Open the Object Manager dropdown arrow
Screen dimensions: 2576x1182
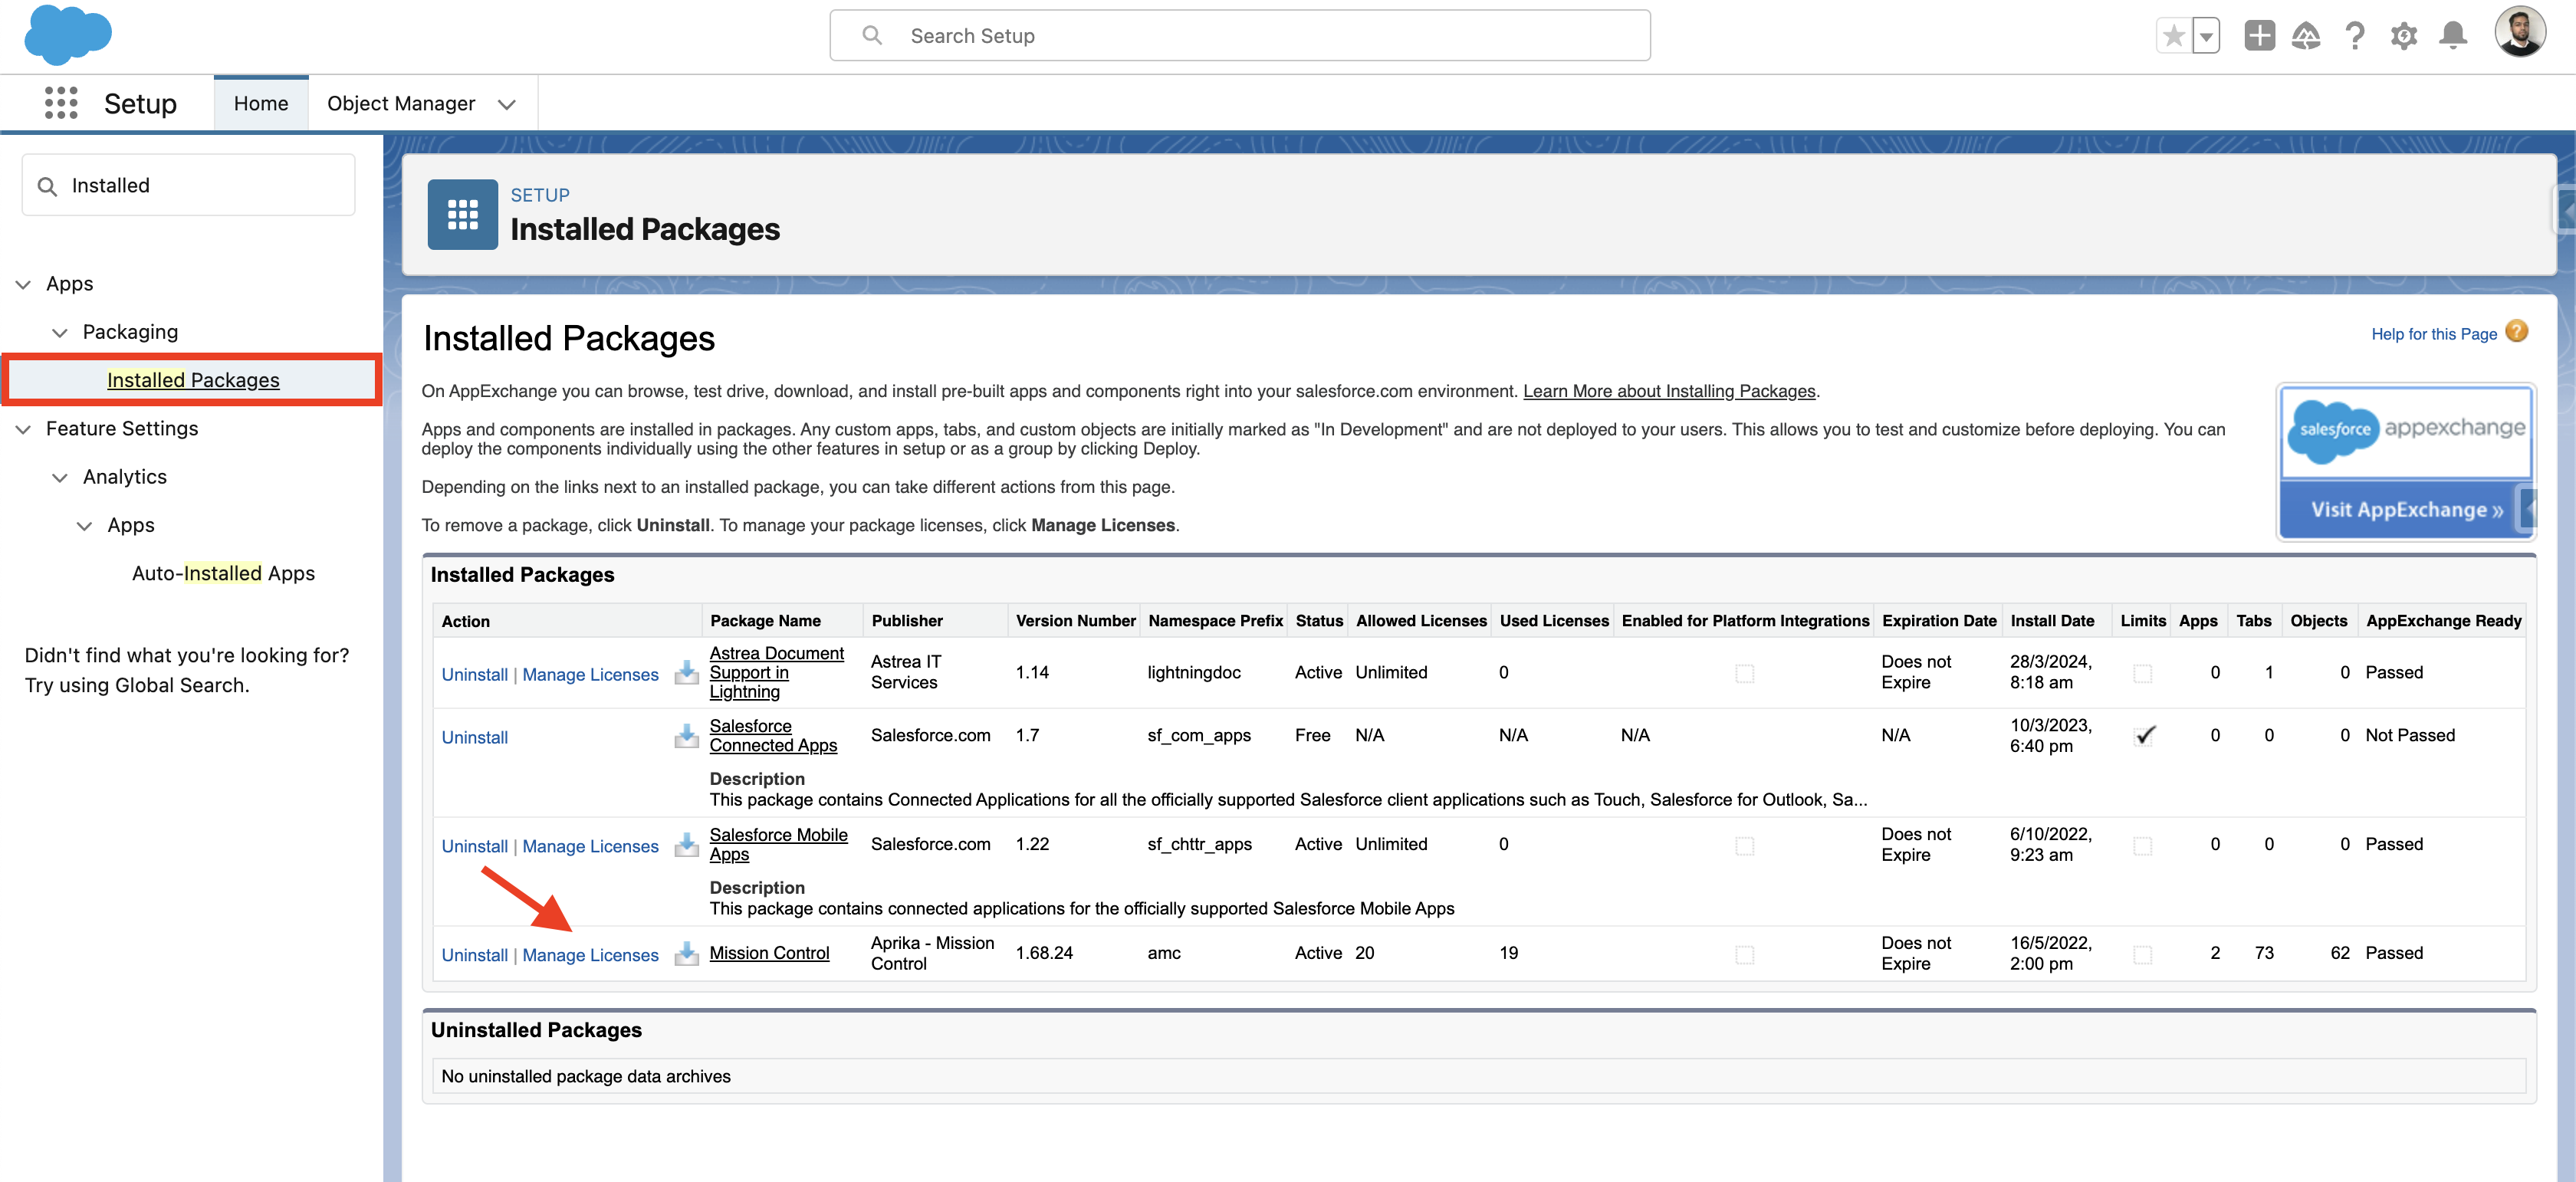pos(507,103)
